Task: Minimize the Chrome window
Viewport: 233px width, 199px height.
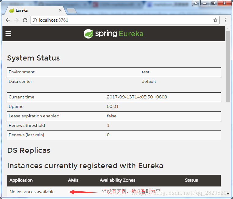Action: click(x=205, y=3)
